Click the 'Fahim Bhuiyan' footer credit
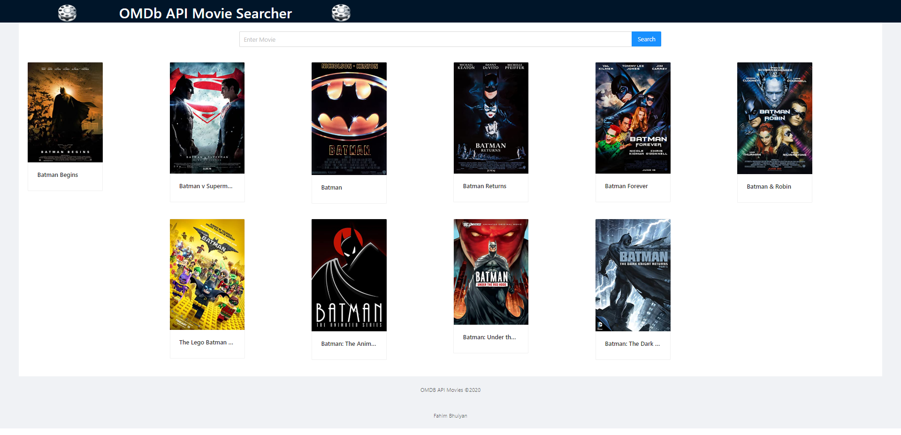Image resolution: width=901 pixels, height=435 pixels. pos(450,416)
